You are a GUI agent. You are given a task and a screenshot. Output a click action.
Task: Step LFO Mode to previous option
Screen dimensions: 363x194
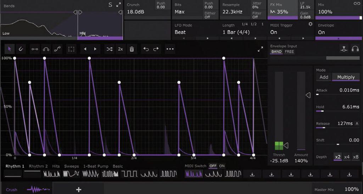point(184,38)
